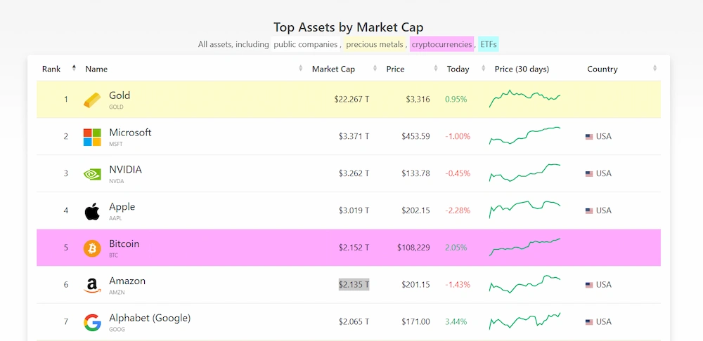
Task: Click the BTC ticker symbol
Action: 114,255
